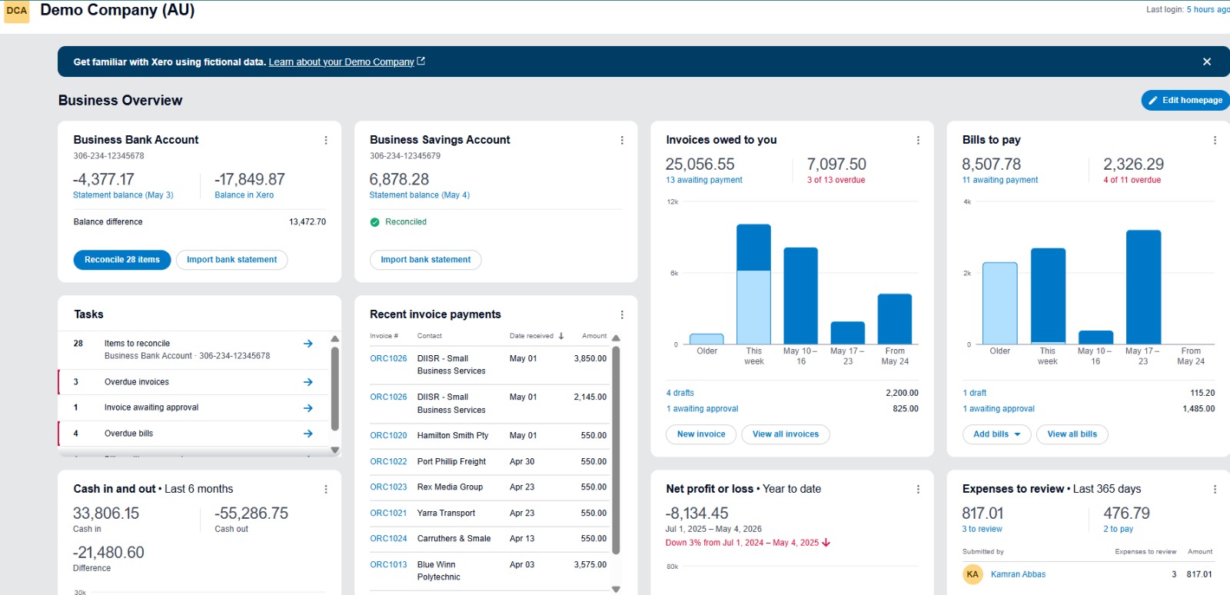
Task: Click arrow next to Overdue bills task
Action: pos(308,434)
